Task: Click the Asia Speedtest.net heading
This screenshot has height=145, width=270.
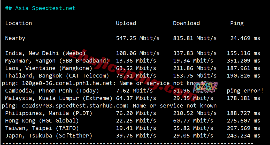Action: click(40, 8)
